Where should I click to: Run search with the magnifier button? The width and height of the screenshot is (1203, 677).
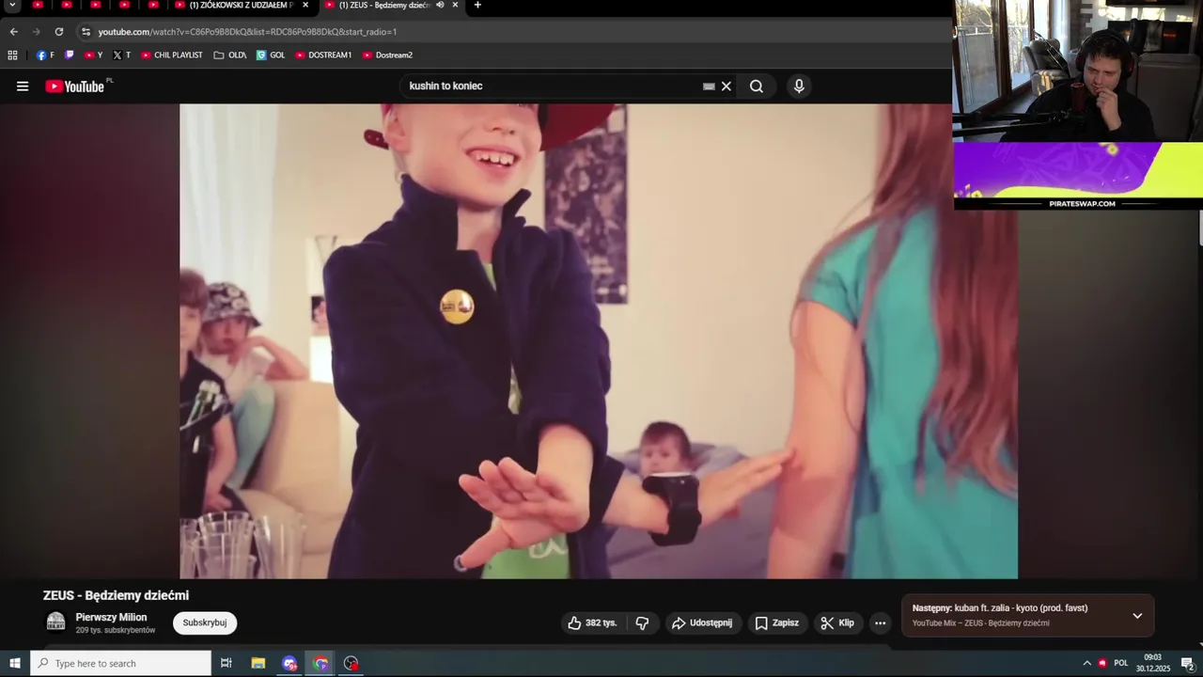[x=757, y=87]
